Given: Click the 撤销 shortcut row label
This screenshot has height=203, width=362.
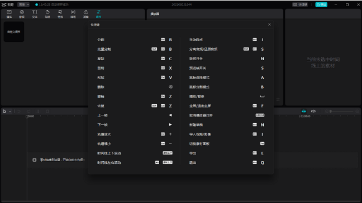Looking at the screenshot, I should (101, 96).
